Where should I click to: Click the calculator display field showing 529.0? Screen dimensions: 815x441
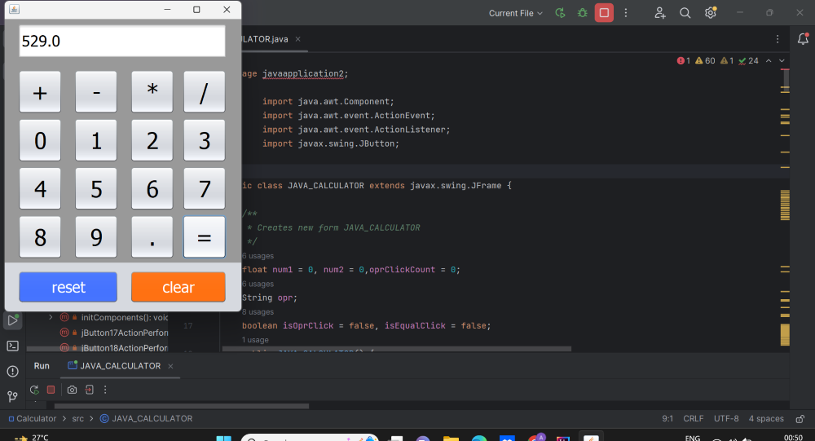122,41
